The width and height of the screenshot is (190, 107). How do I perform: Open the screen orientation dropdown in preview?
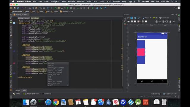139,18
